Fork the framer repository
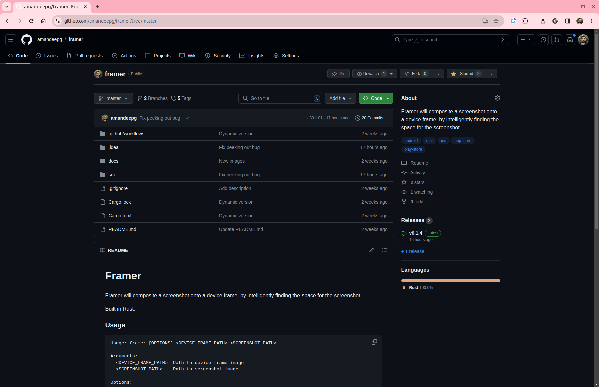 pos(416,74)
